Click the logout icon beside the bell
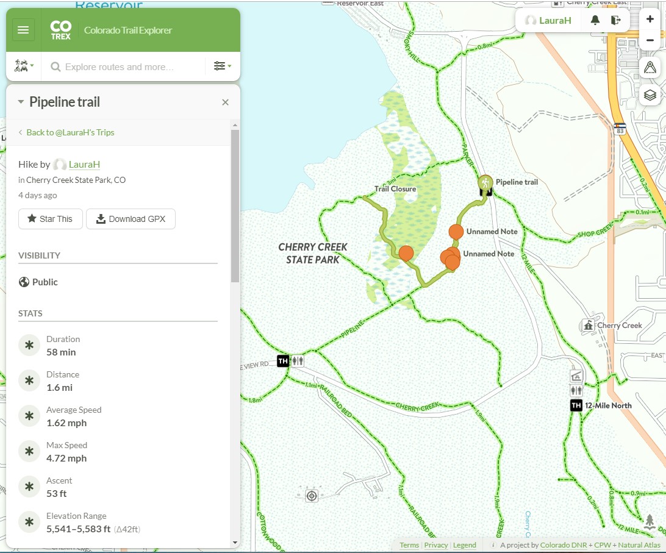 616,20
